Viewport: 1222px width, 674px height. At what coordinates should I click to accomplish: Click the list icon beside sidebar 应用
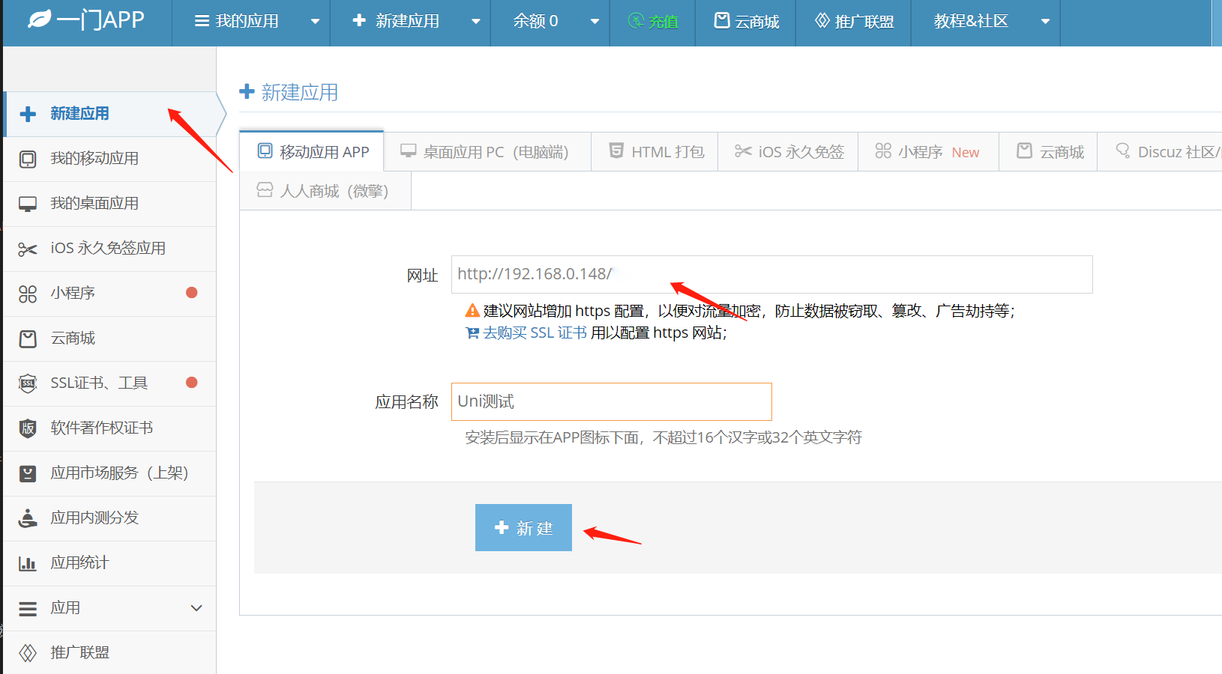click(28, 609)
